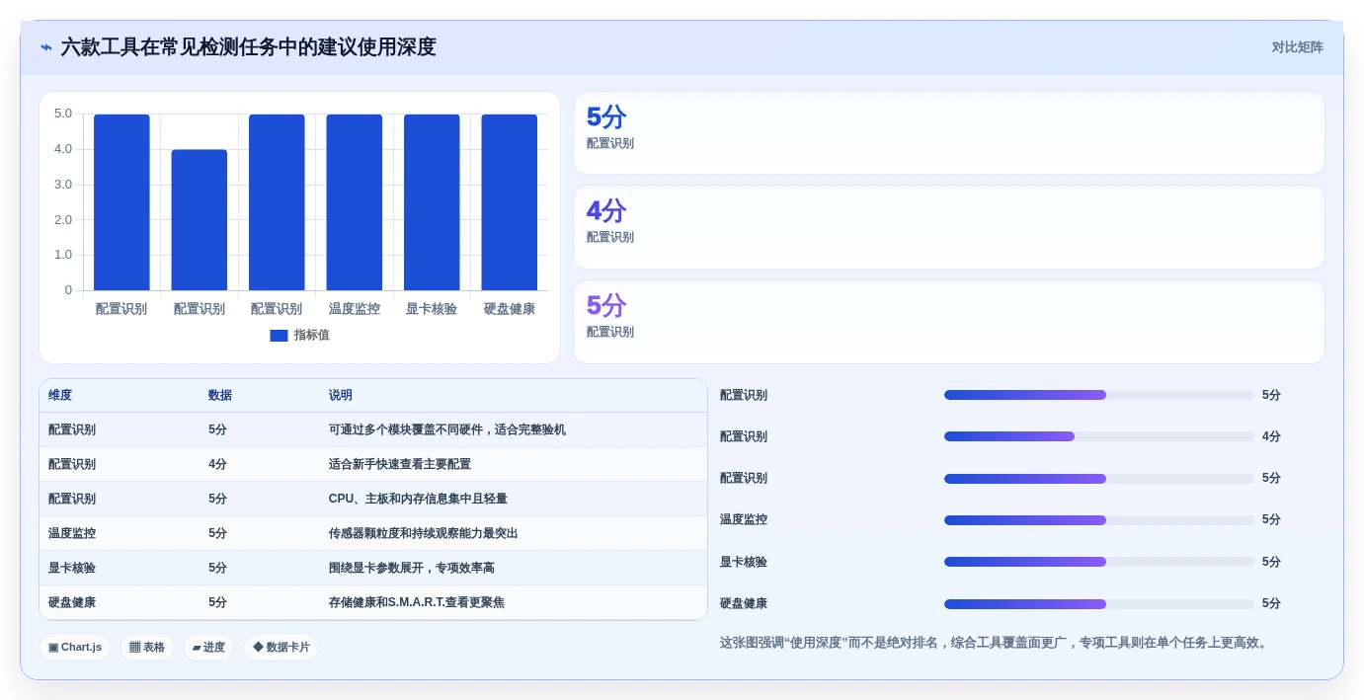This screenshot has height=700, width=1364.
Task: Click the 温度监控 bar in the chart
Action: [355, 202]
